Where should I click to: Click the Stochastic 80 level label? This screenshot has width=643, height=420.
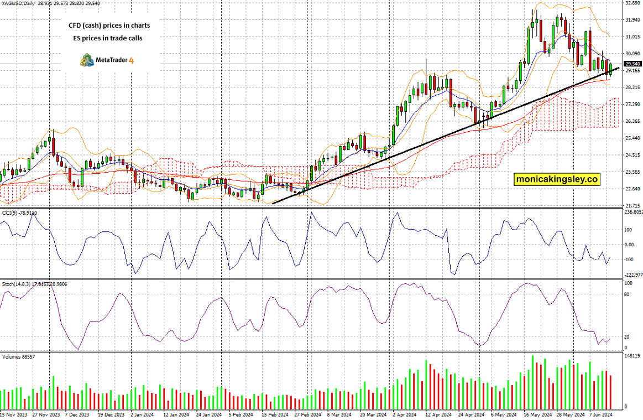tap(626, 294)
